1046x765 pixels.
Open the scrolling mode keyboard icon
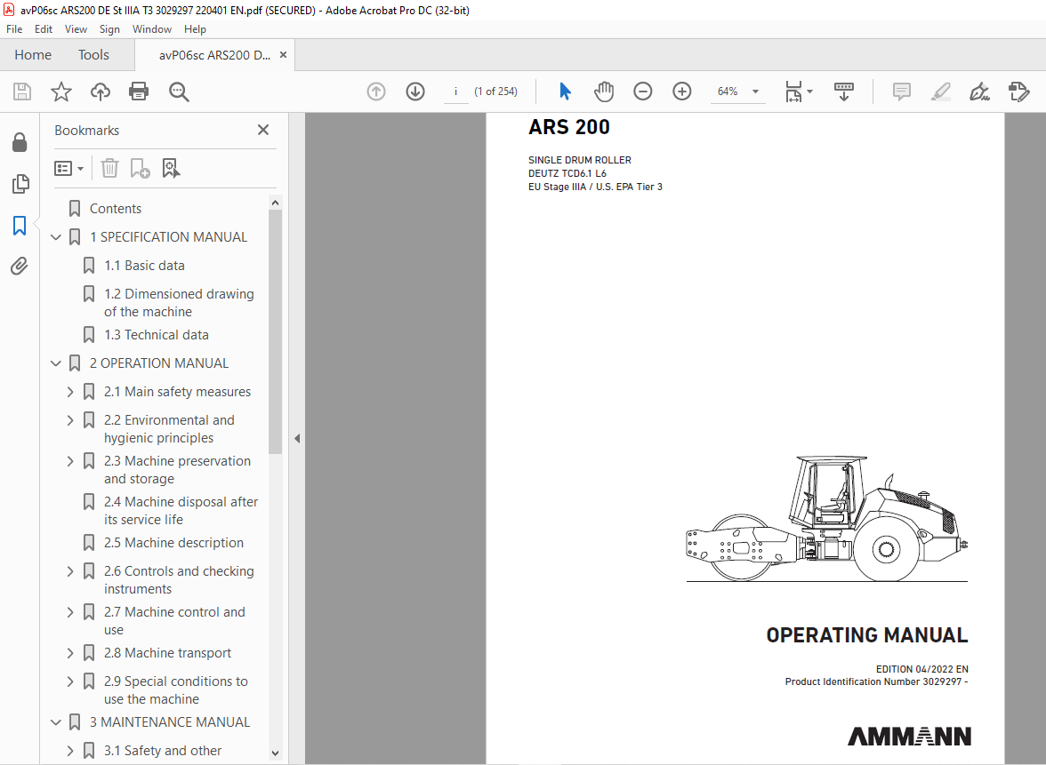click(844, 92)
